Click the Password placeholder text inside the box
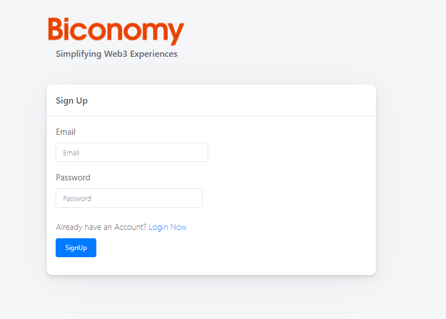Image resolution: width=446 pixels, height=319 pixels. click(77, 198)
